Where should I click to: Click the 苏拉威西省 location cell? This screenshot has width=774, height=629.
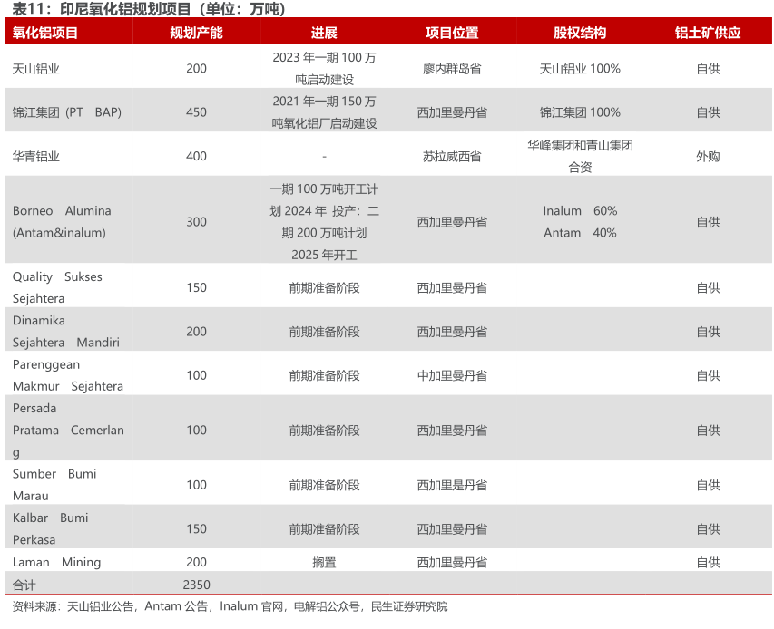(x=452, y=156)
